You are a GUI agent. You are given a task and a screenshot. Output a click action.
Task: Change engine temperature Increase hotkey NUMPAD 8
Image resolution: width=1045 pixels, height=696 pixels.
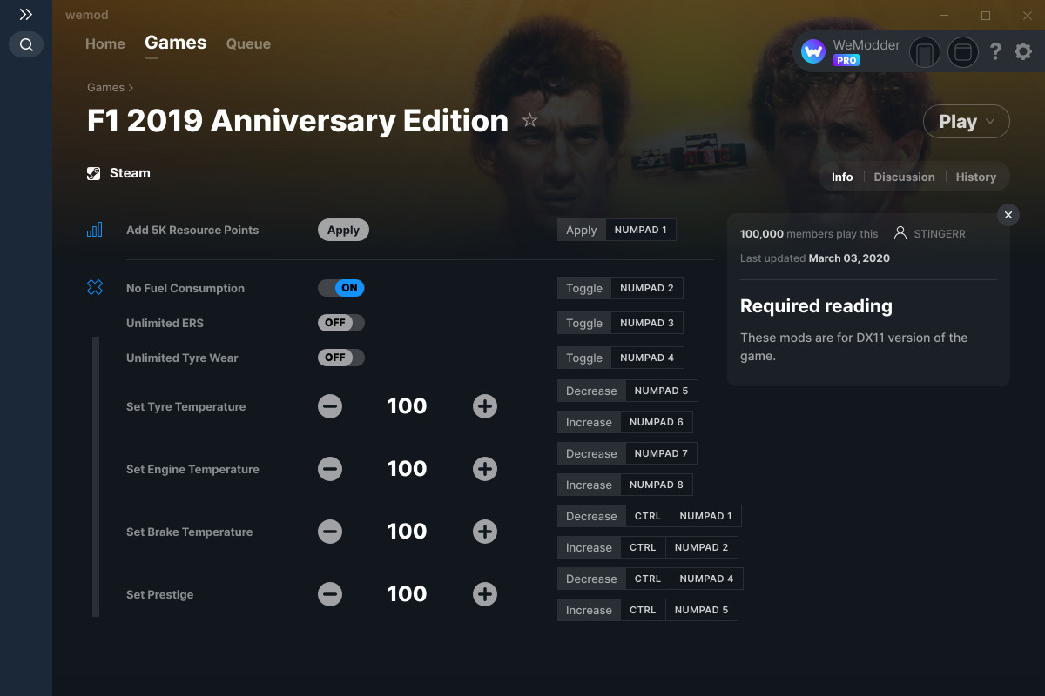point(657,485)
